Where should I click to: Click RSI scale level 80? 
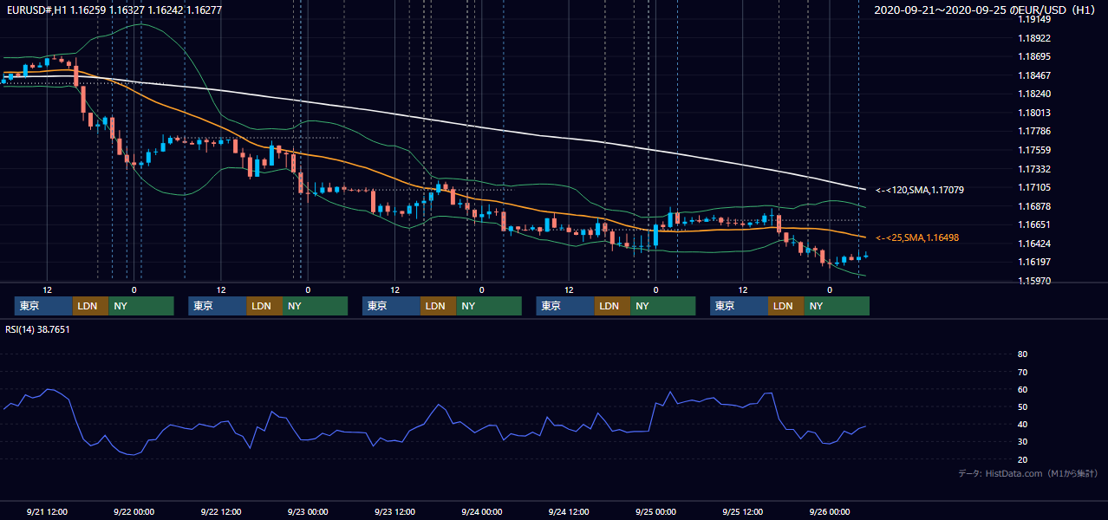pyautogui.click(x=1022, y=354)
